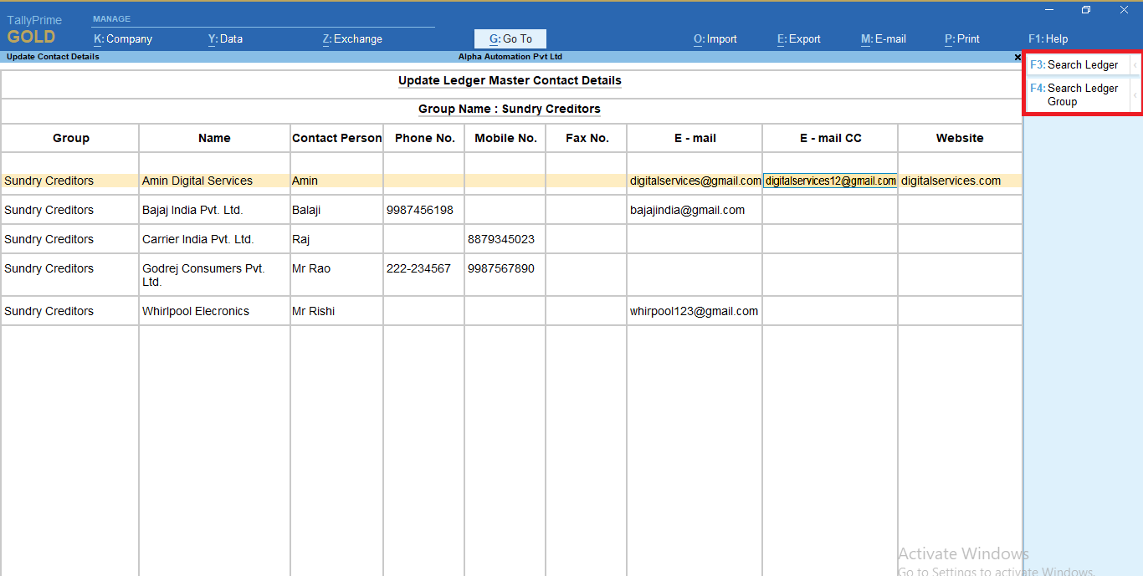Select the M: E-mail option

click(x=883, y=38)
